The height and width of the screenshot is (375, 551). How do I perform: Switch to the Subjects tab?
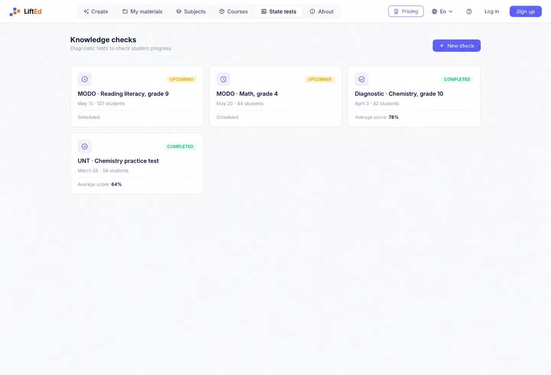(x=191, y=11)
